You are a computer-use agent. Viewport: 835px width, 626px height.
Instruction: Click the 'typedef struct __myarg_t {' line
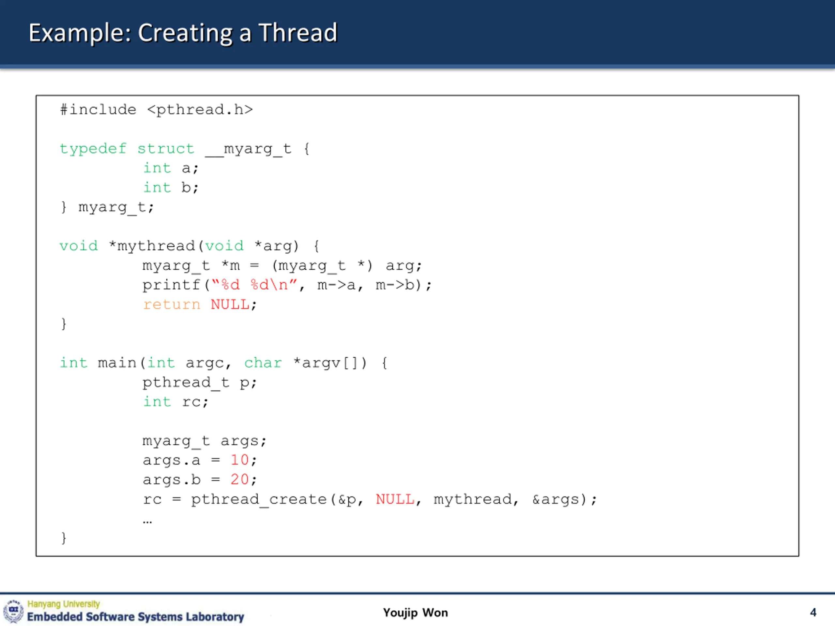click(x=185, y=149)
